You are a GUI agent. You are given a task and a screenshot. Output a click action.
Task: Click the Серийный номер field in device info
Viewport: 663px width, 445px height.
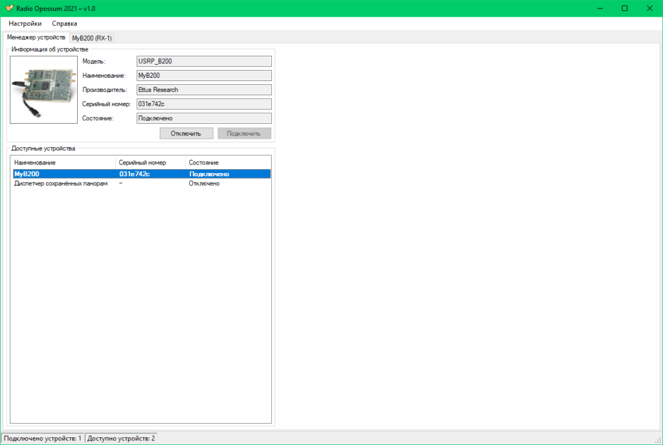coord(203,104)
